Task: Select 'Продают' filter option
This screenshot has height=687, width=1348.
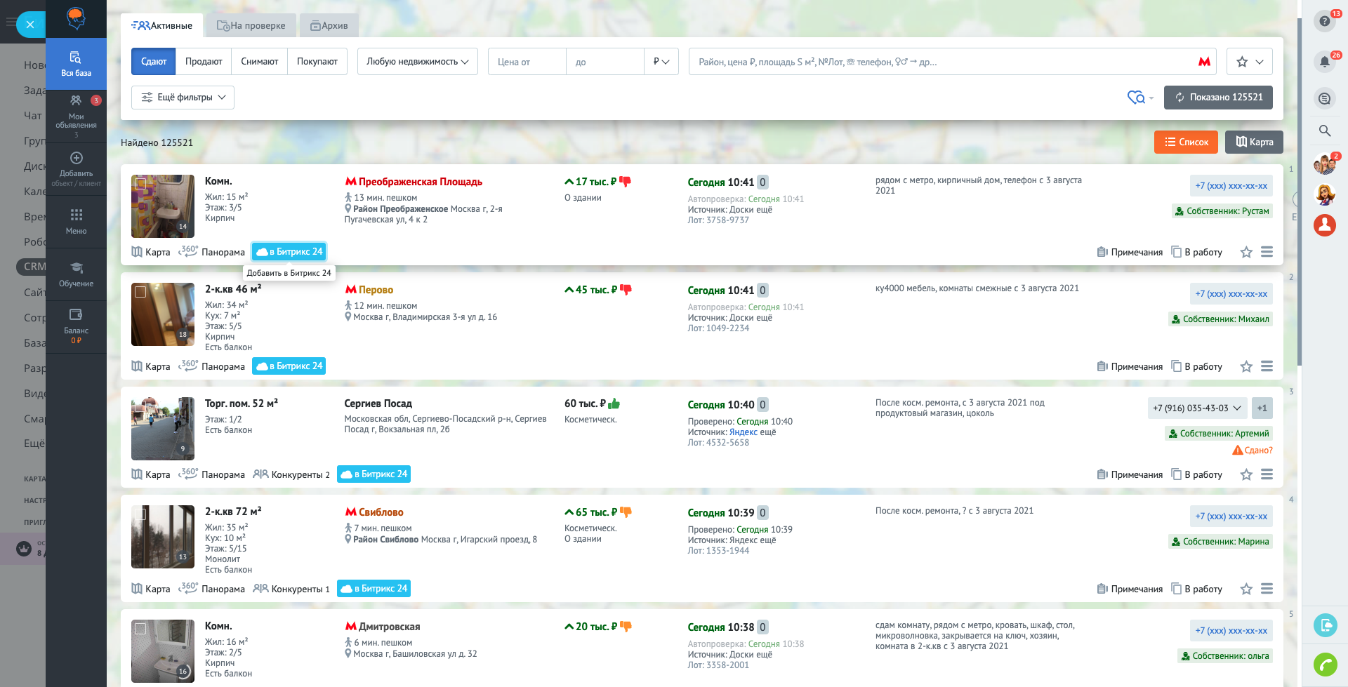Action: (204, 62)
